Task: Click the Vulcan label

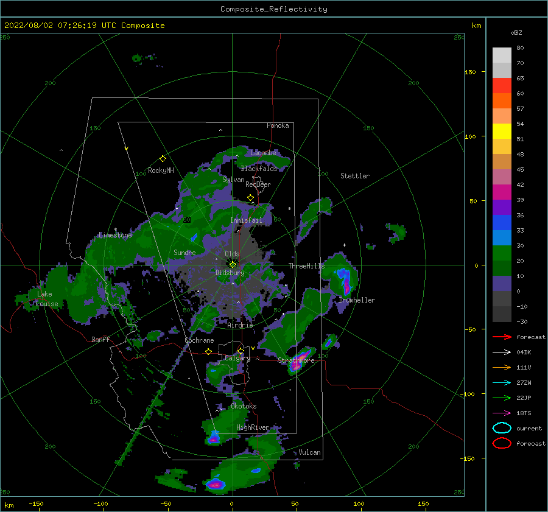Action: 309,452
